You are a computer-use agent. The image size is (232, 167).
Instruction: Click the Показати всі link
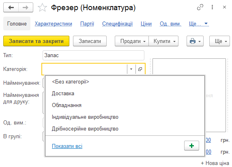pyautogui.click(x=67, y=146)
